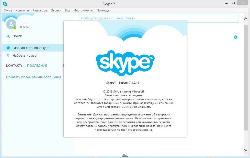Viewport: 250px width, 158px height.
Task: Select Набрать номер item
Action: coord(33,56)
